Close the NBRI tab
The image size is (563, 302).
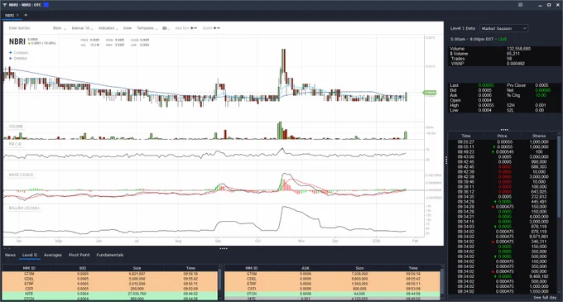(x=17, y=15)
